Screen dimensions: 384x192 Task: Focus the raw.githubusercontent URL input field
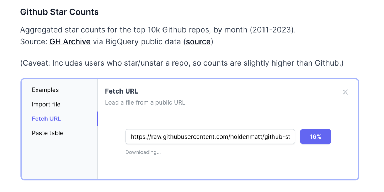pyautogui.click(x=210, y=137)
